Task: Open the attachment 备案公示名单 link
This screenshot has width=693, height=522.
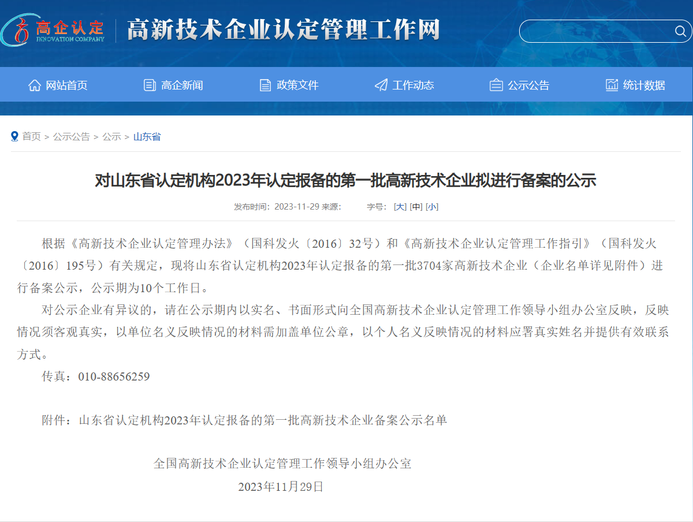Action: coord(263,420)
